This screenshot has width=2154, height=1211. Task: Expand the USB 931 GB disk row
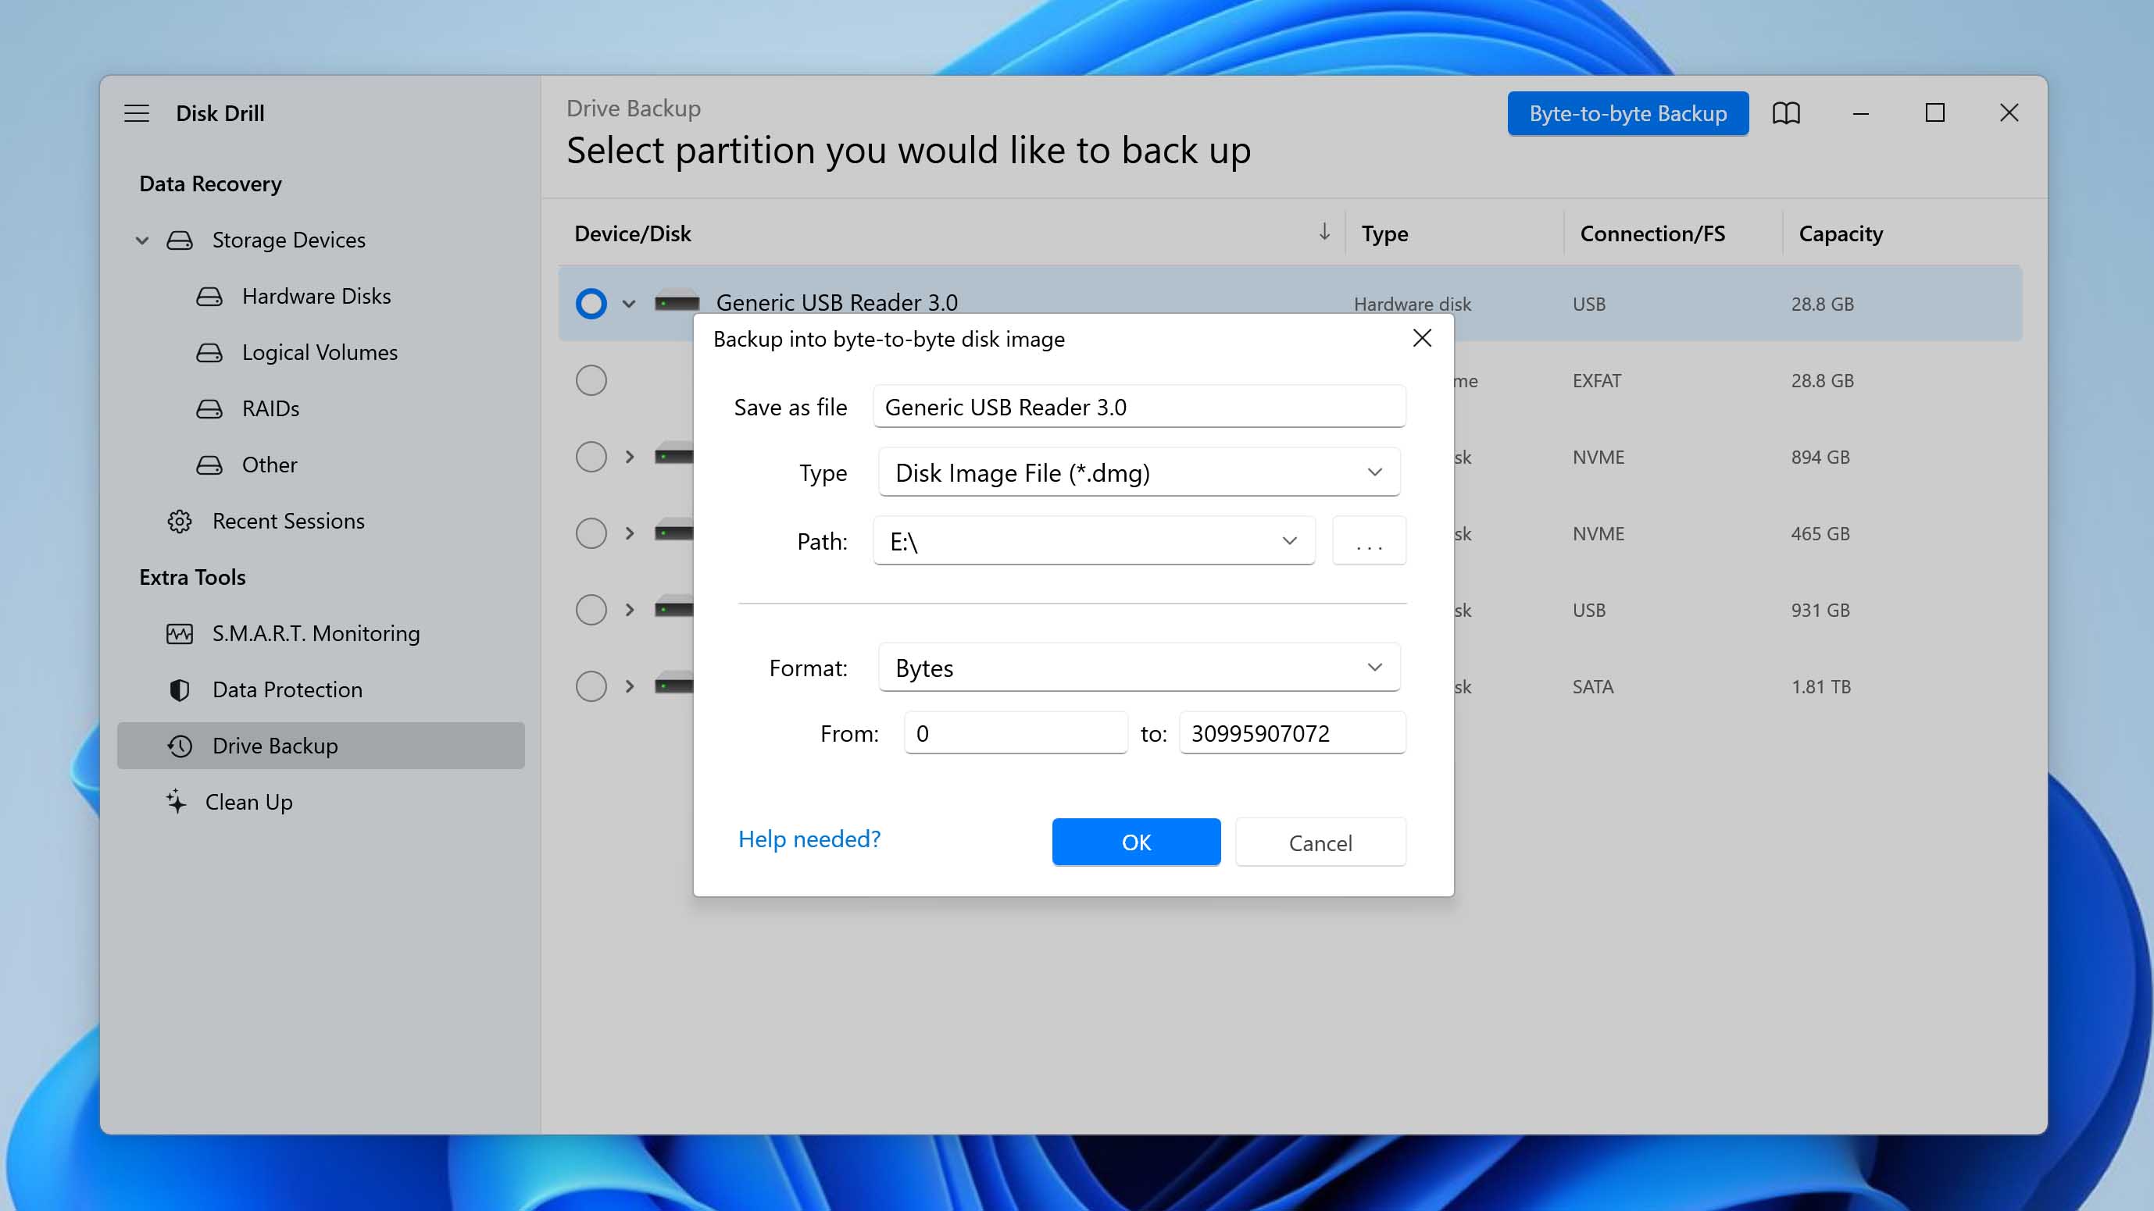click(630, 610)
